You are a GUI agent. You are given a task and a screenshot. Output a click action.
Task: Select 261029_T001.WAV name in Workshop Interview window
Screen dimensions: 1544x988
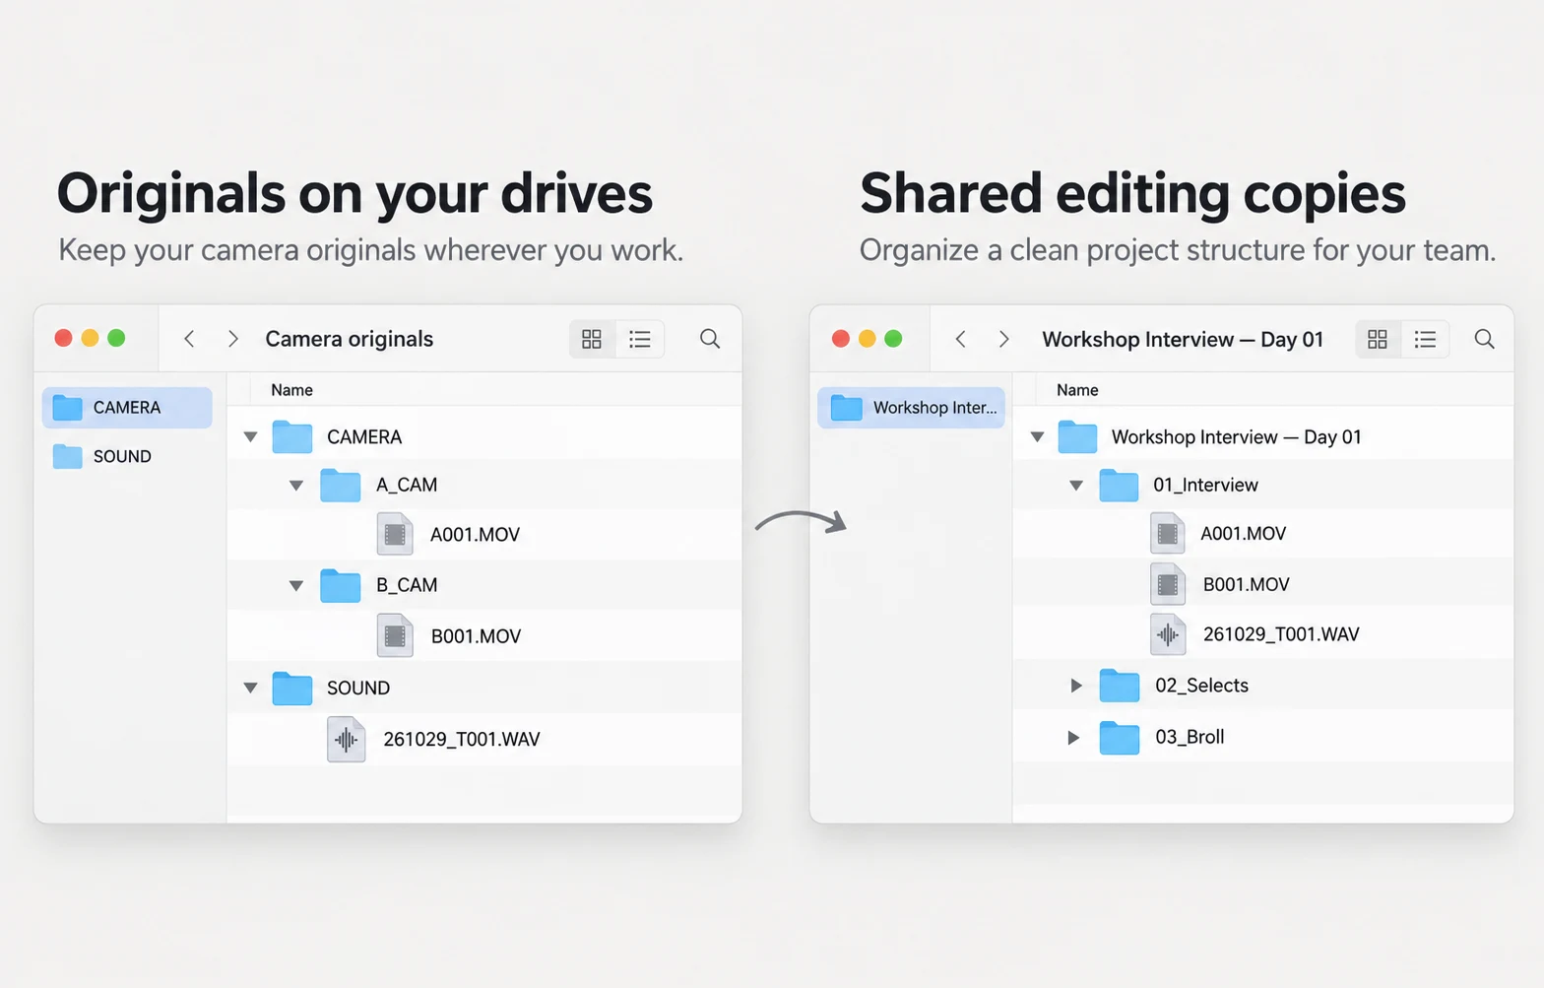(x=1280, y=634)
